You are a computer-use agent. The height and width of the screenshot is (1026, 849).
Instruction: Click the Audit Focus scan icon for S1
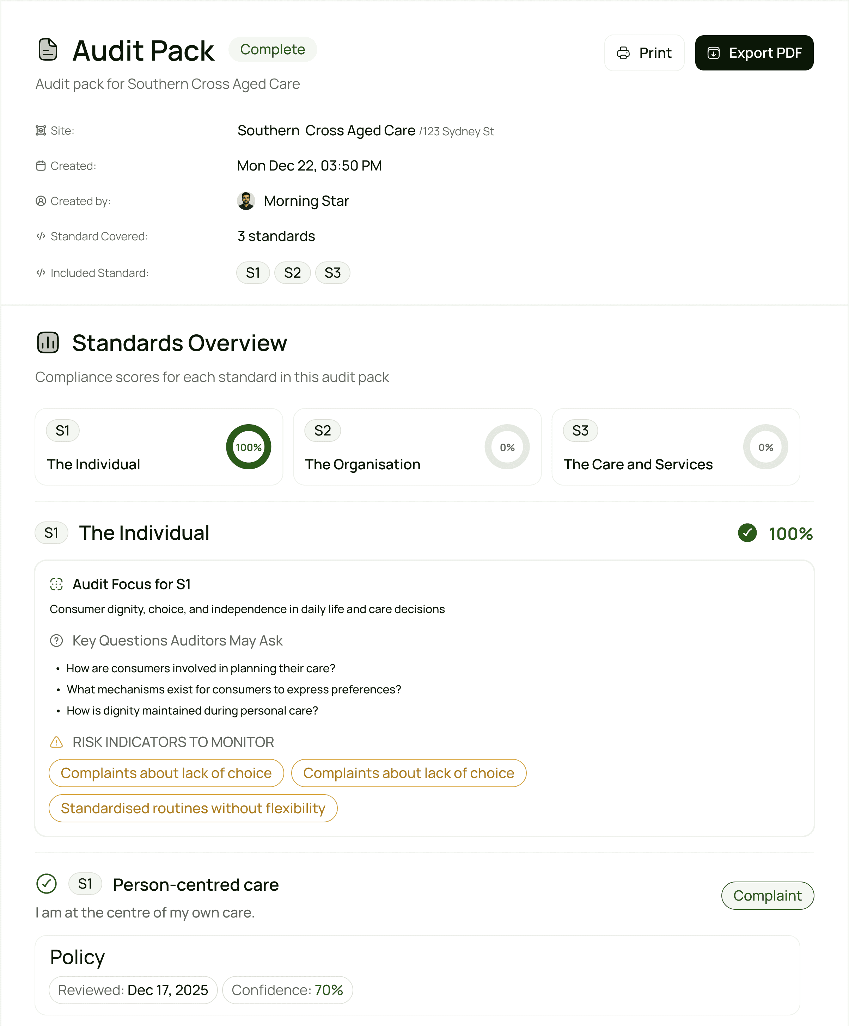[57, 584]
